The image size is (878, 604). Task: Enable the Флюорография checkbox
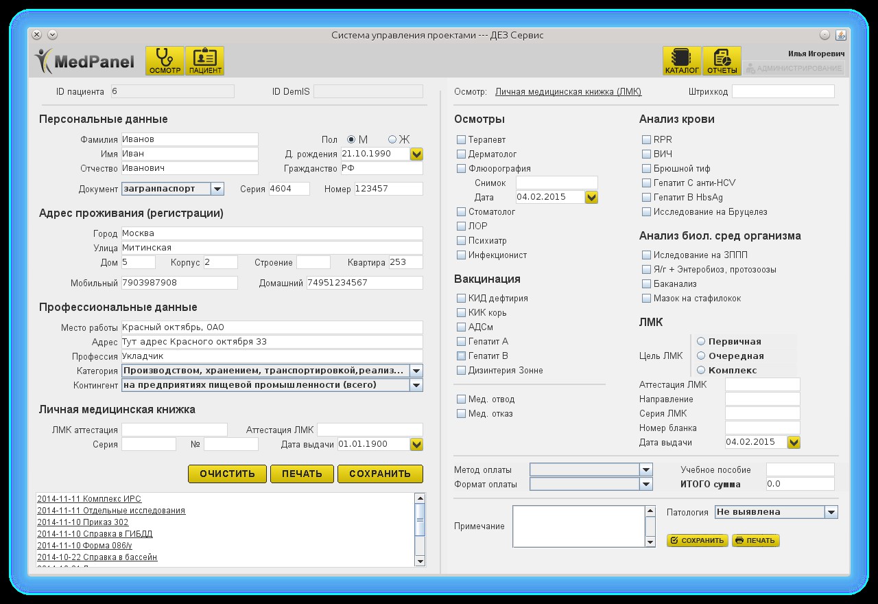[462, 169]
